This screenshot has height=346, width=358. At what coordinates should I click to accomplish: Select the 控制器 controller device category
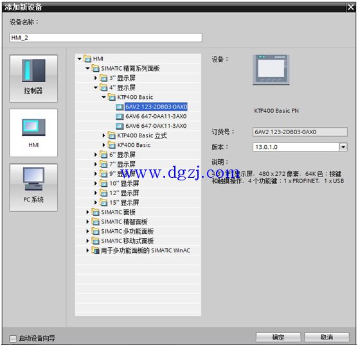click(33, 78)
